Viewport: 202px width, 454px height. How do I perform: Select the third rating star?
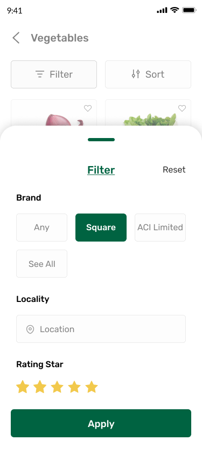[x=57, y=387]
